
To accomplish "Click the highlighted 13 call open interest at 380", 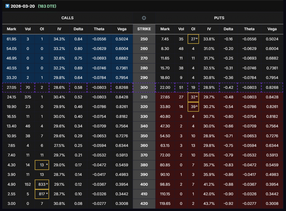I will [x=42, y=165].
